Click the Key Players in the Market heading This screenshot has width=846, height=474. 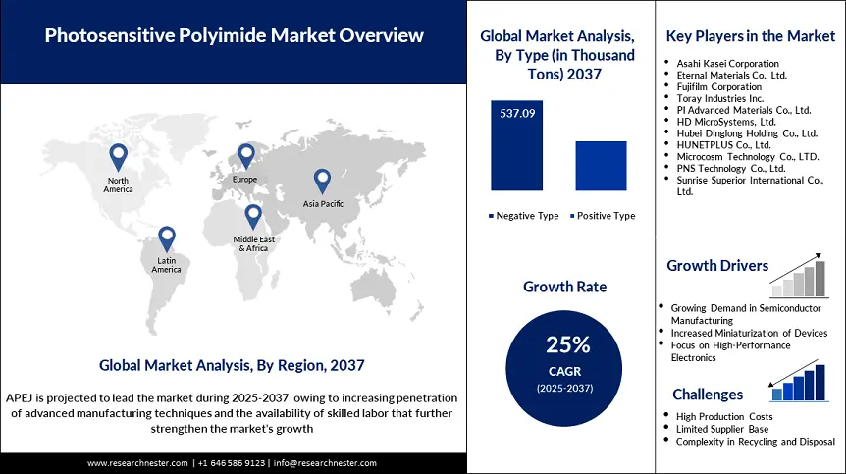pyautogui.click(x=750, y=36)
